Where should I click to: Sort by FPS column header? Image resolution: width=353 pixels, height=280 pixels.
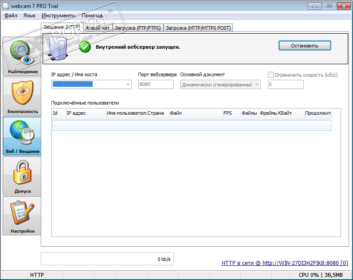(x=232, y=113)
